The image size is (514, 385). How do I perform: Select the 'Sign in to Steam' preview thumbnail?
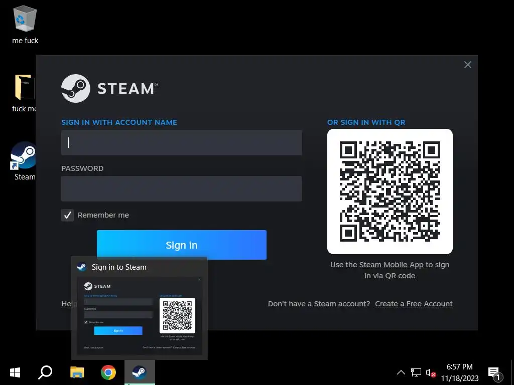click(x=140, y=316)
